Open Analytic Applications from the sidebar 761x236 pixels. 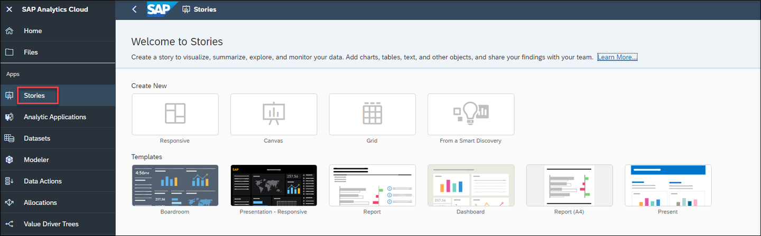[x=58, y=117]
